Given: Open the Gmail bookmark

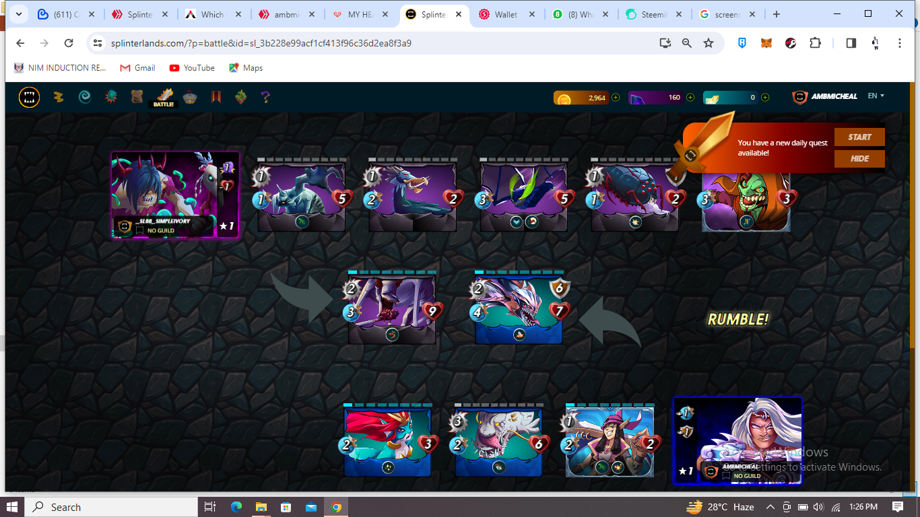Looking at the screenshot, I should (x=137, y=68).
